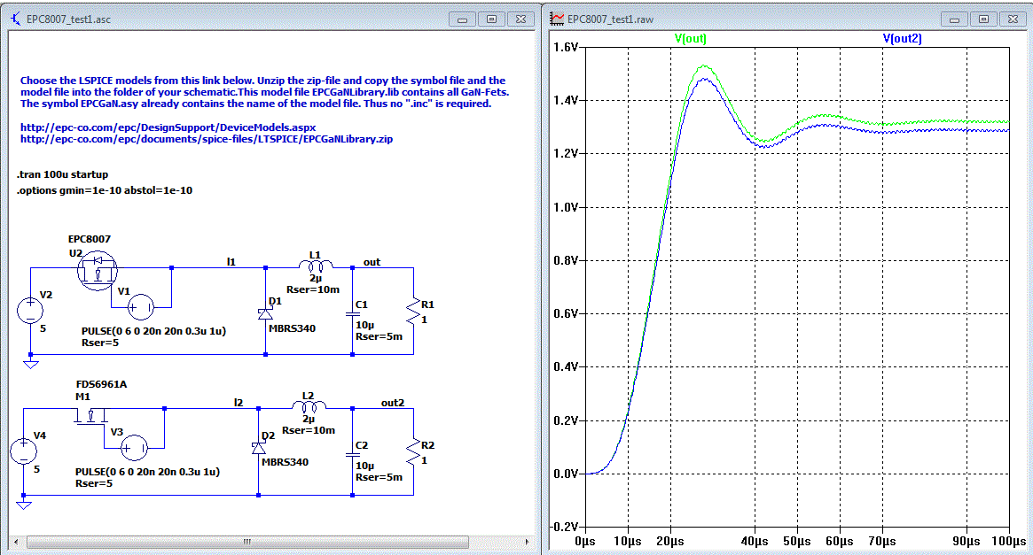1033x555 pixels.
Task: Click capacitor C2 symbol
Action: 352,455
